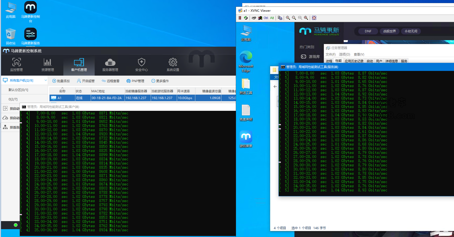Click the 按启动 arrow-box sidebar icon

click(5, 108)
